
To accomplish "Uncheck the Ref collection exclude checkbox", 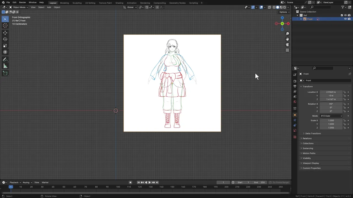I will 342,15.
